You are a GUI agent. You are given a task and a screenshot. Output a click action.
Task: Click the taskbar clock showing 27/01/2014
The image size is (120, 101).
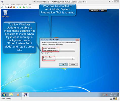113,95
